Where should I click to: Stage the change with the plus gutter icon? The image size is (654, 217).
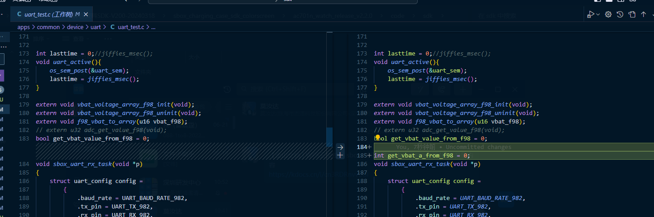click(340, 155)
